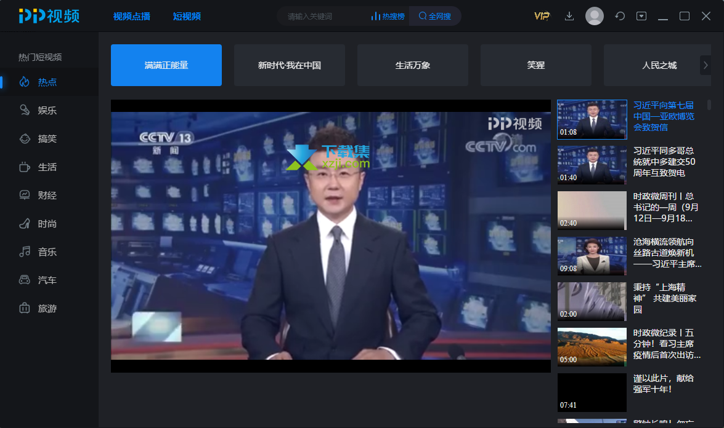This screenshot has width=724, height=428.
Task: Open video titled 时政微周刊丨总书记的一周
Action: coord(666,207)
